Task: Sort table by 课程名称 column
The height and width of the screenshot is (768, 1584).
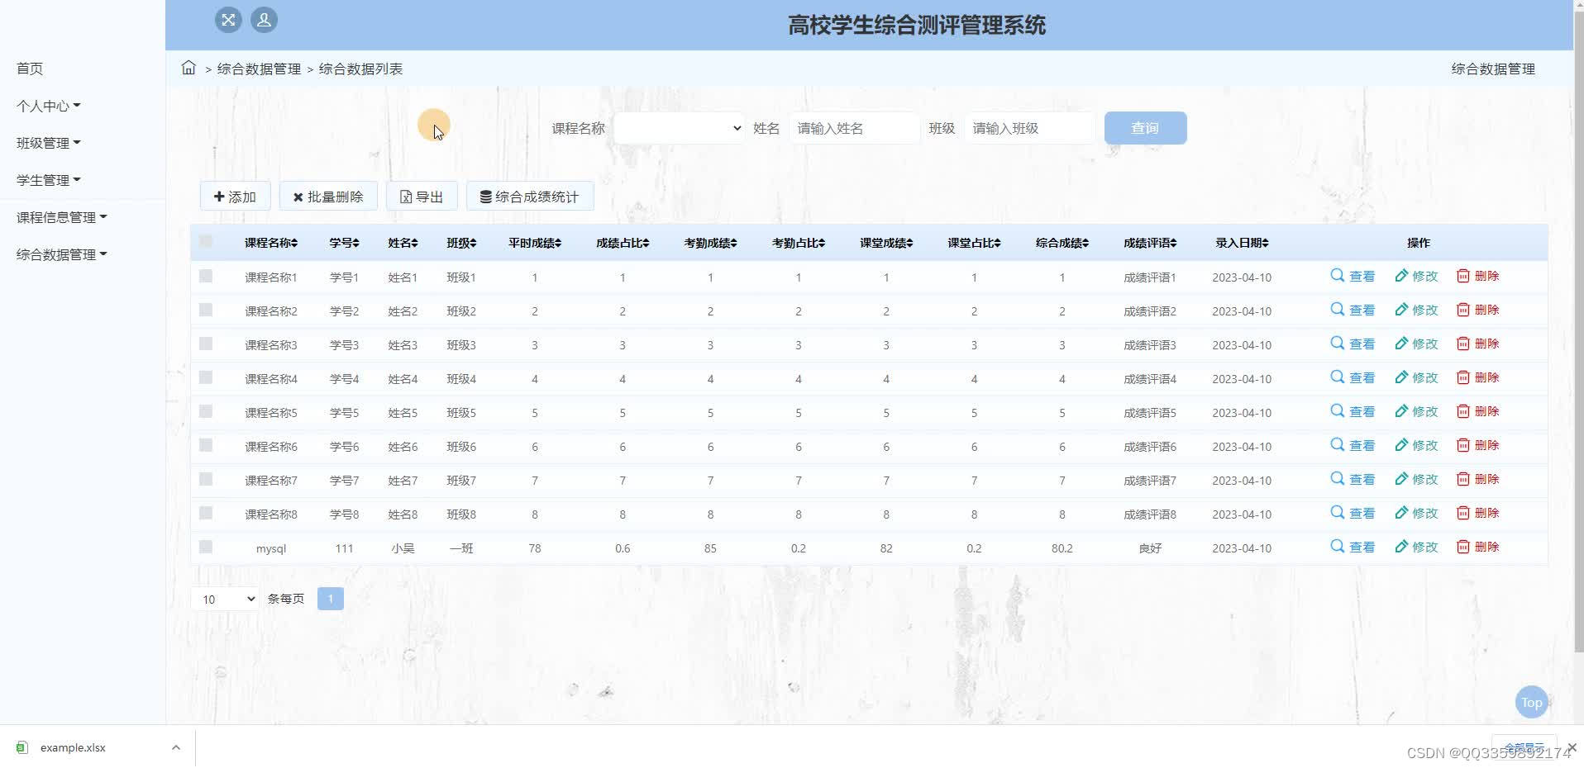Action: [x=271, y=243]
